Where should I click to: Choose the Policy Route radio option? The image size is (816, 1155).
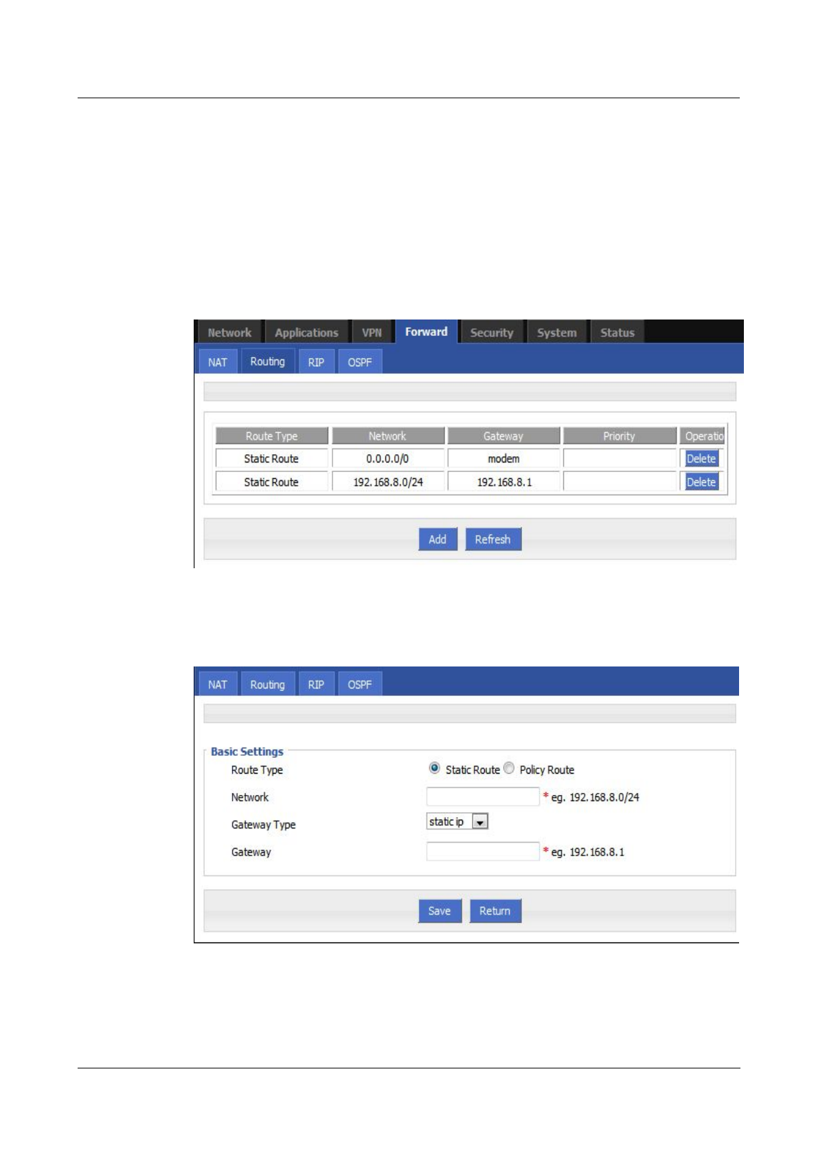(x=509, y=768)
